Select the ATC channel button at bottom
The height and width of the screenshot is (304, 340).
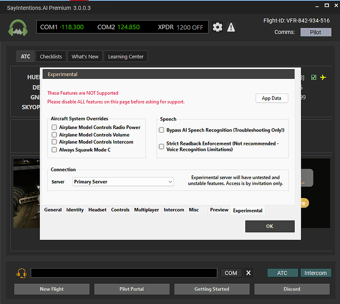(282, 273)
